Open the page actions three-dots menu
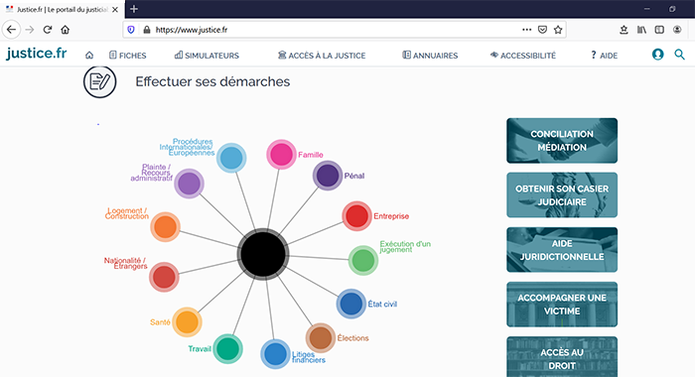Image resolution: width=695 pixels, height=377 pixels. pos(526,30)
